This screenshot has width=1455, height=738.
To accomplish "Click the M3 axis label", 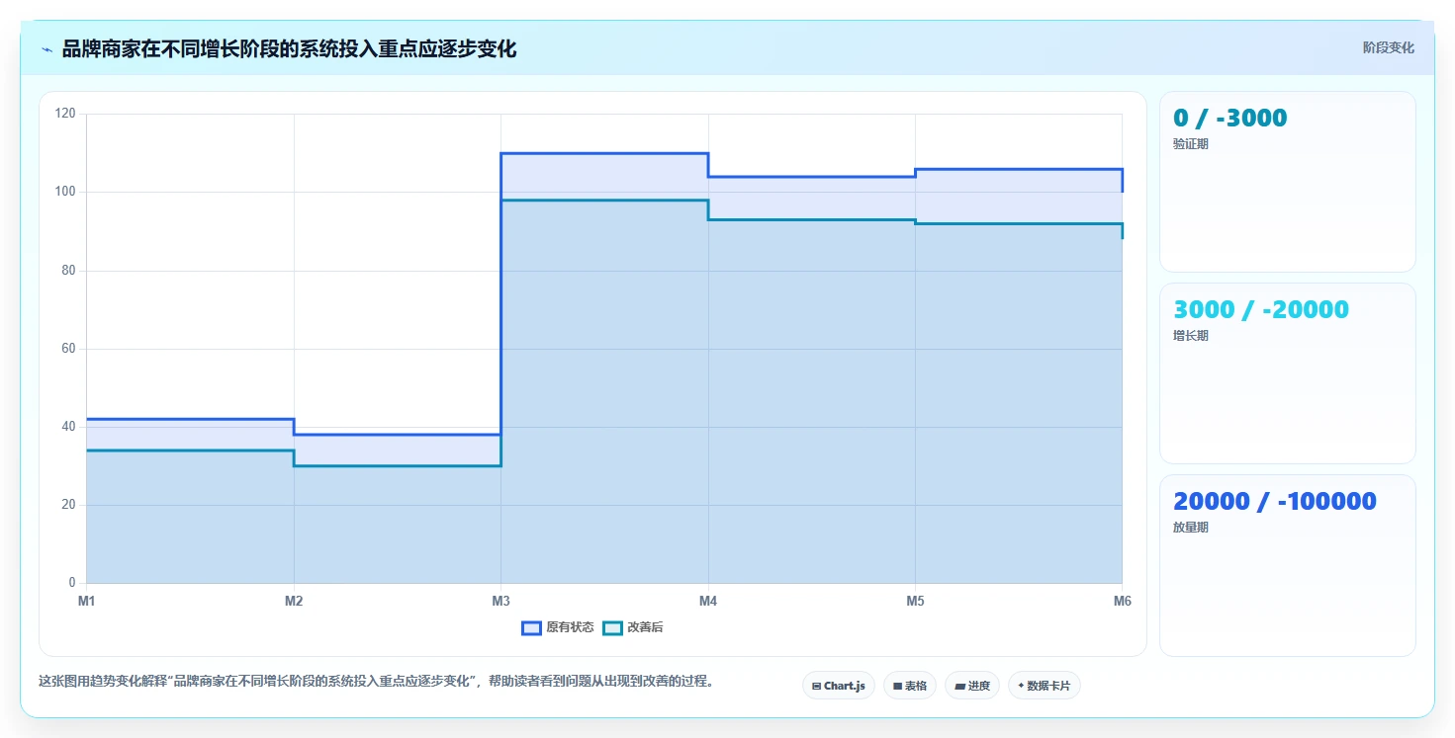I will click(x=500, y=601).
